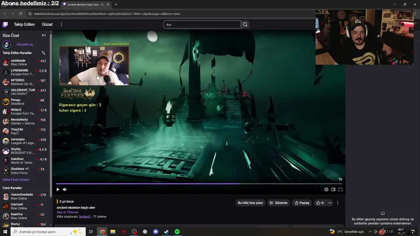Screen dimensions: 420x236
Task: Like the clip with thumbs-up button
Action: click(320, 203)
